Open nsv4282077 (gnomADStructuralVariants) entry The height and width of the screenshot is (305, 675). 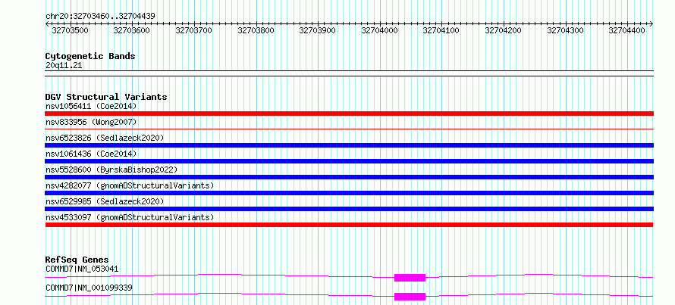pos(130,185)
